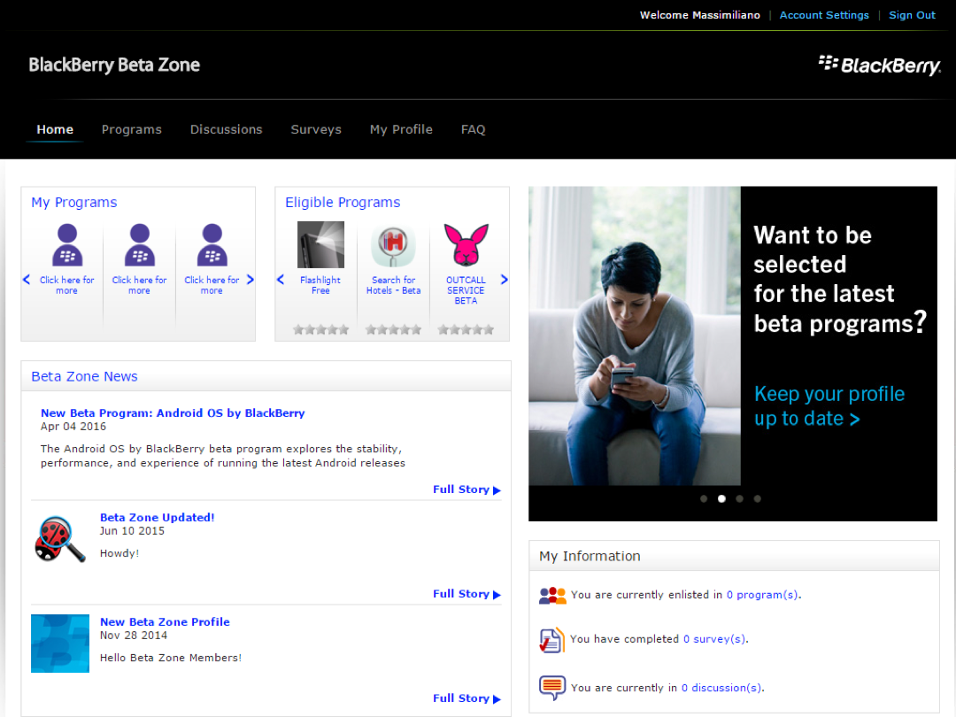956x717 pixels.
Task: Click the My Programs heading
Action: 73,203
